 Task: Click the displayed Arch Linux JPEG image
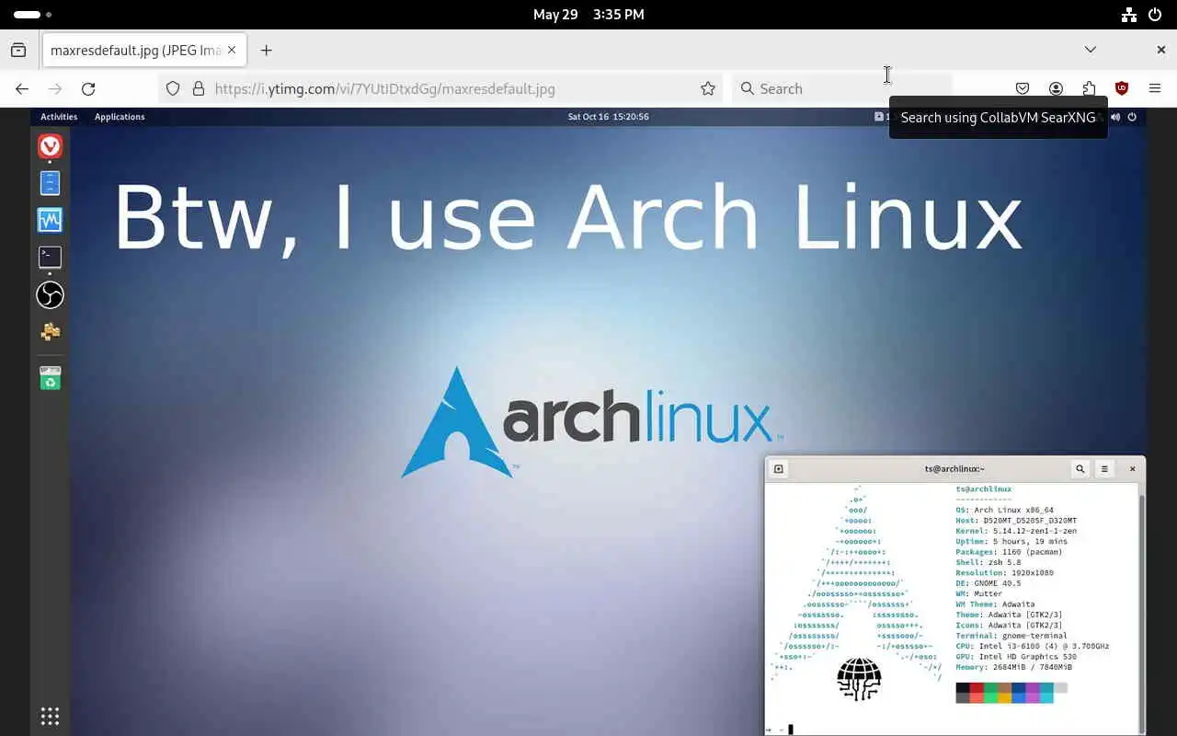588,421
